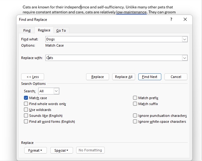The height and width of the screenshot is (161, 202).
Task: Toggle Ignore punctuation characters checkbox
Action: coord(135,116)
